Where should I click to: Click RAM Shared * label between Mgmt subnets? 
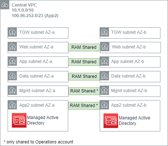(x=84, y=91)
